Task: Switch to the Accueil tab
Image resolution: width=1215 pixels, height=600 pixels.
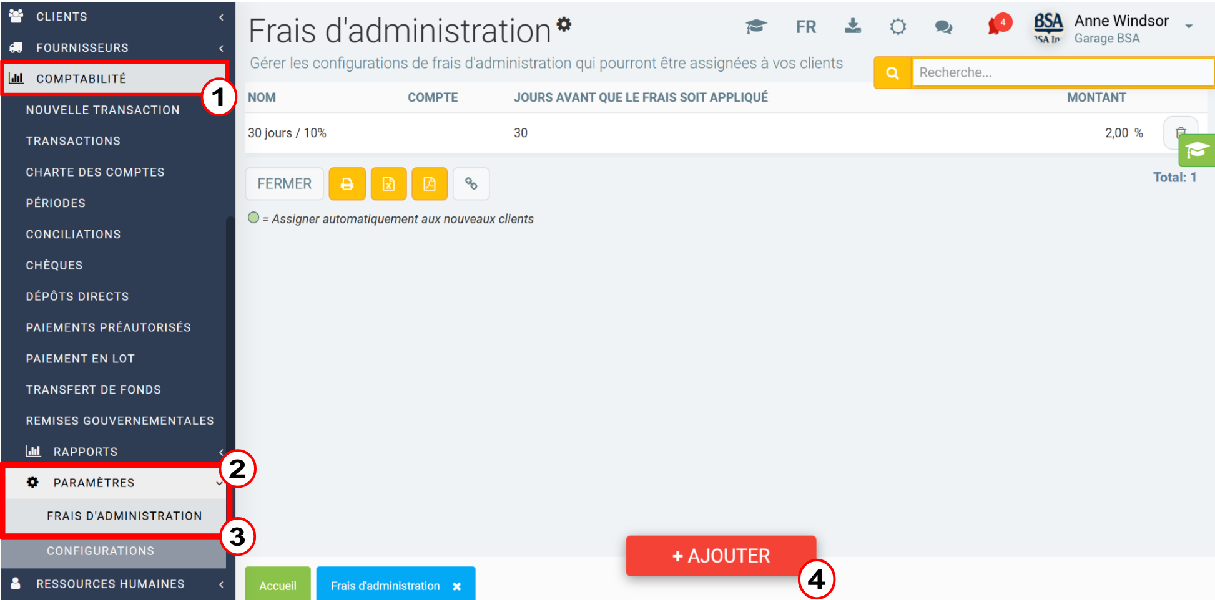Action: click(278, 584)
